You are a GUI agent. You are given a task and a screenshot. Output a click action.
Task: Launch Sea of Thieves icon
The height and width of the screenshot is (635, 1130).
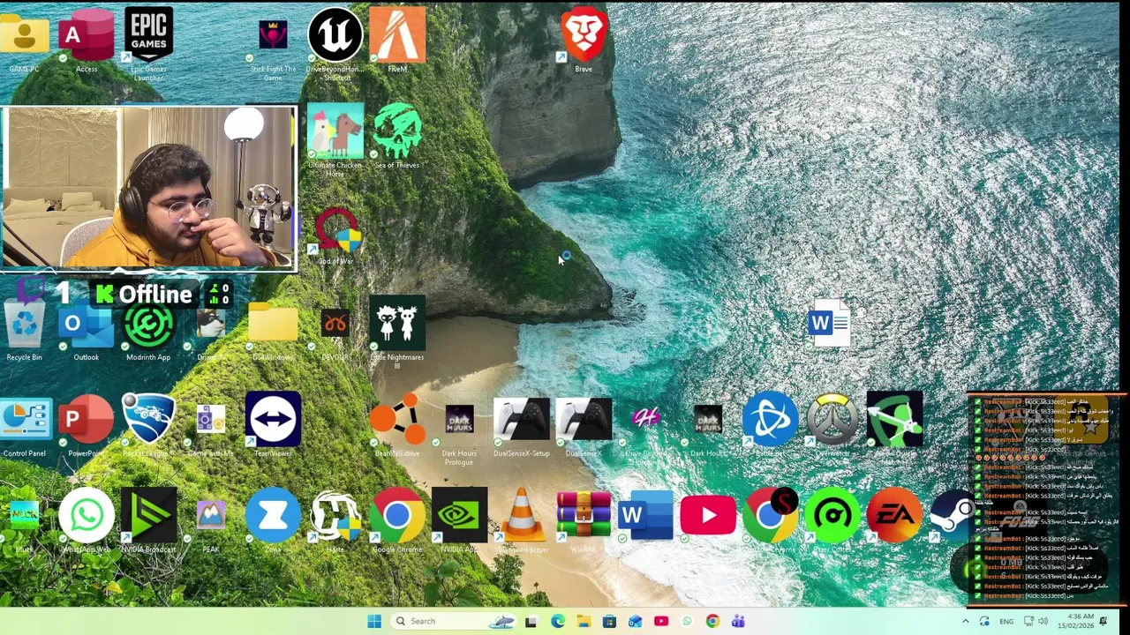coord(397,132)
